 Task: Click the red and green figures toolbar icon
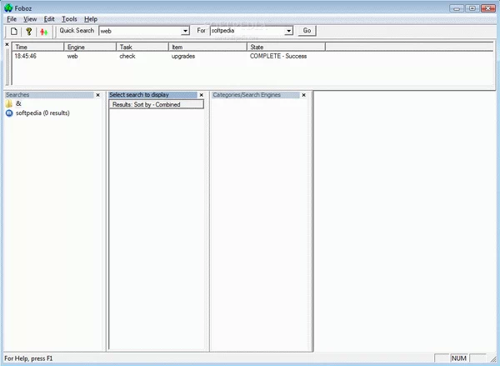point(44,32)
